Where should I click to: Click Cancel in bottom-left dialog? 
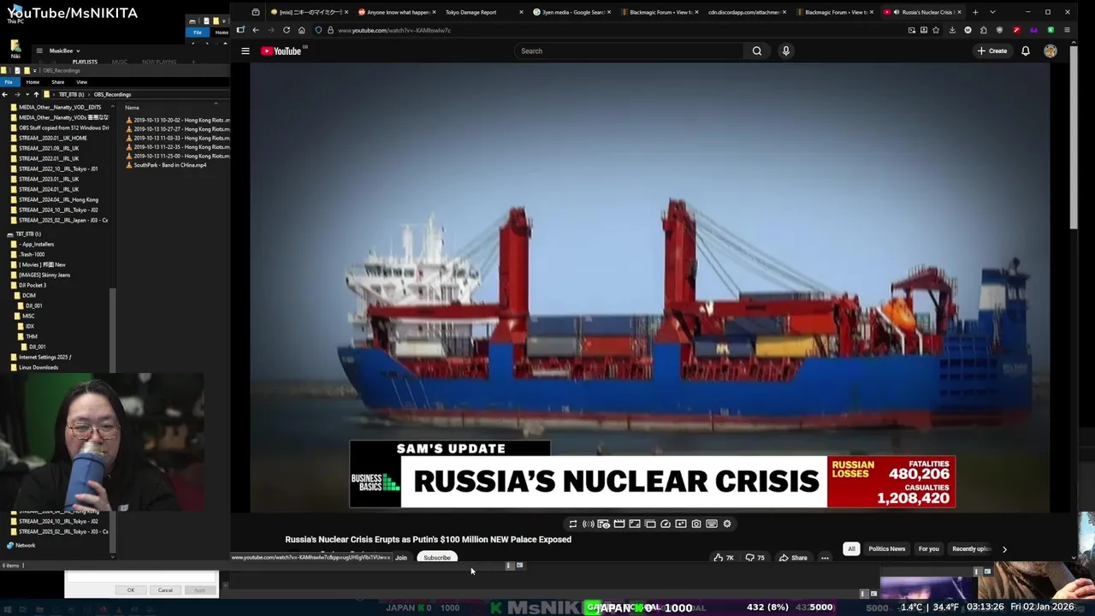(165, 590)
